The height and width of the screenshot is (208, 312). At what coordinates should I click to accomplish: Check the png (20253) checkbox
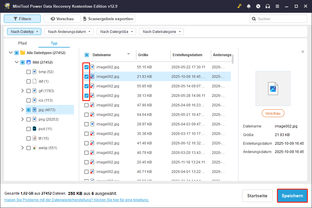tap(29, 119)
